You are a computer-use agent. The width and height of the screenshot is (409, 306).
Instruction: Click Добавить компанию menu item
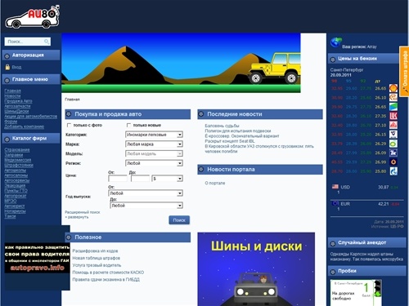click(x=24, y=126)
